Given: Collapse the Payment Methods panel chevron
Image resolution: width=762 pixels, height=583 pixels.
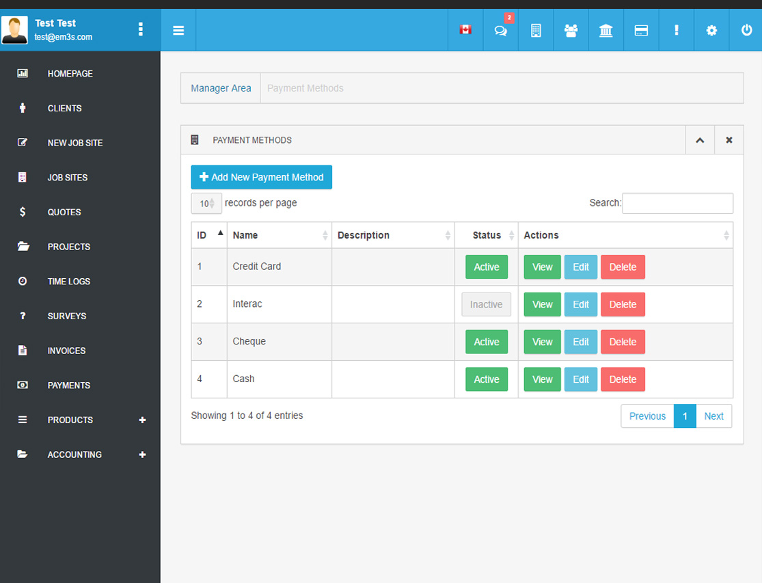Looking at the screenshot, I should coord(700,140).
